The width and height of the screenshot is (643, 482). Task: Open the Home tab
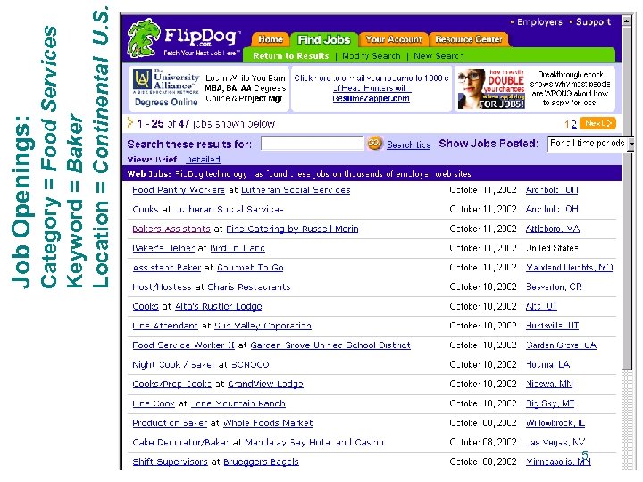pos(271,39)
